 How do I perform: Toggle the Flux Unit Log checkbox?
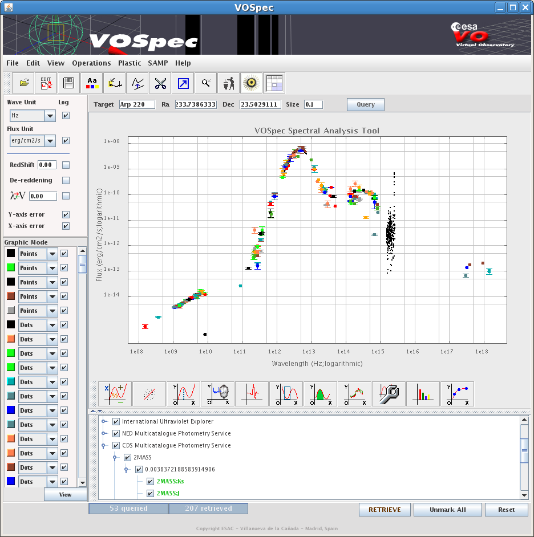(x=66, y=140)
